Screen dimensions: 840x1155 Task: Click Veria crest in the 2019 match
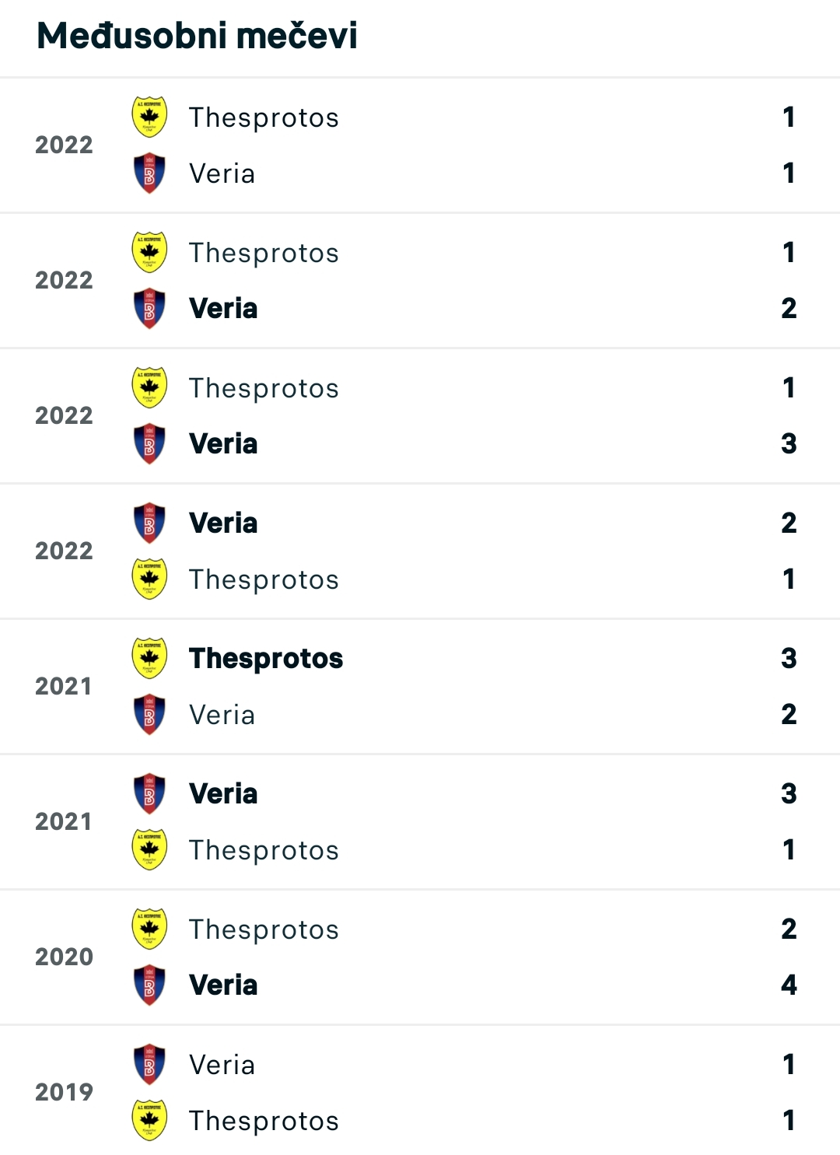149,1065
